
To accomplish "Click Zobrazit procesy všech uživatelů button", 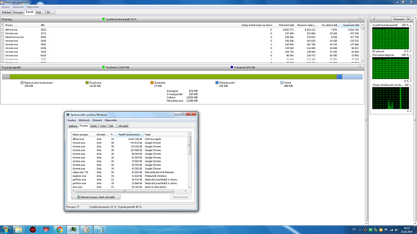I will [96, 197].
